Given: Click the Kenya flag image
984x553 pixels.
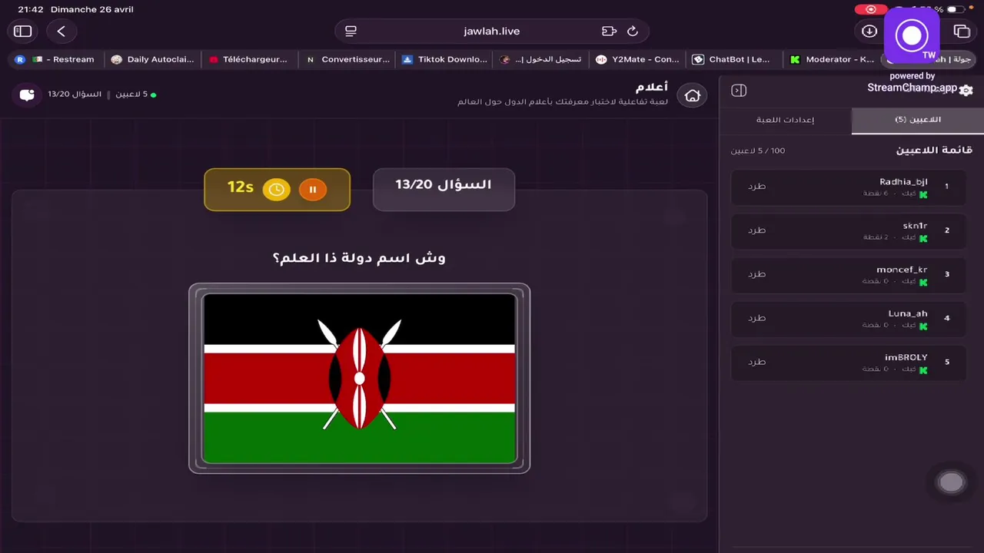Looking at the screenshot, I should tap(359, 379).
